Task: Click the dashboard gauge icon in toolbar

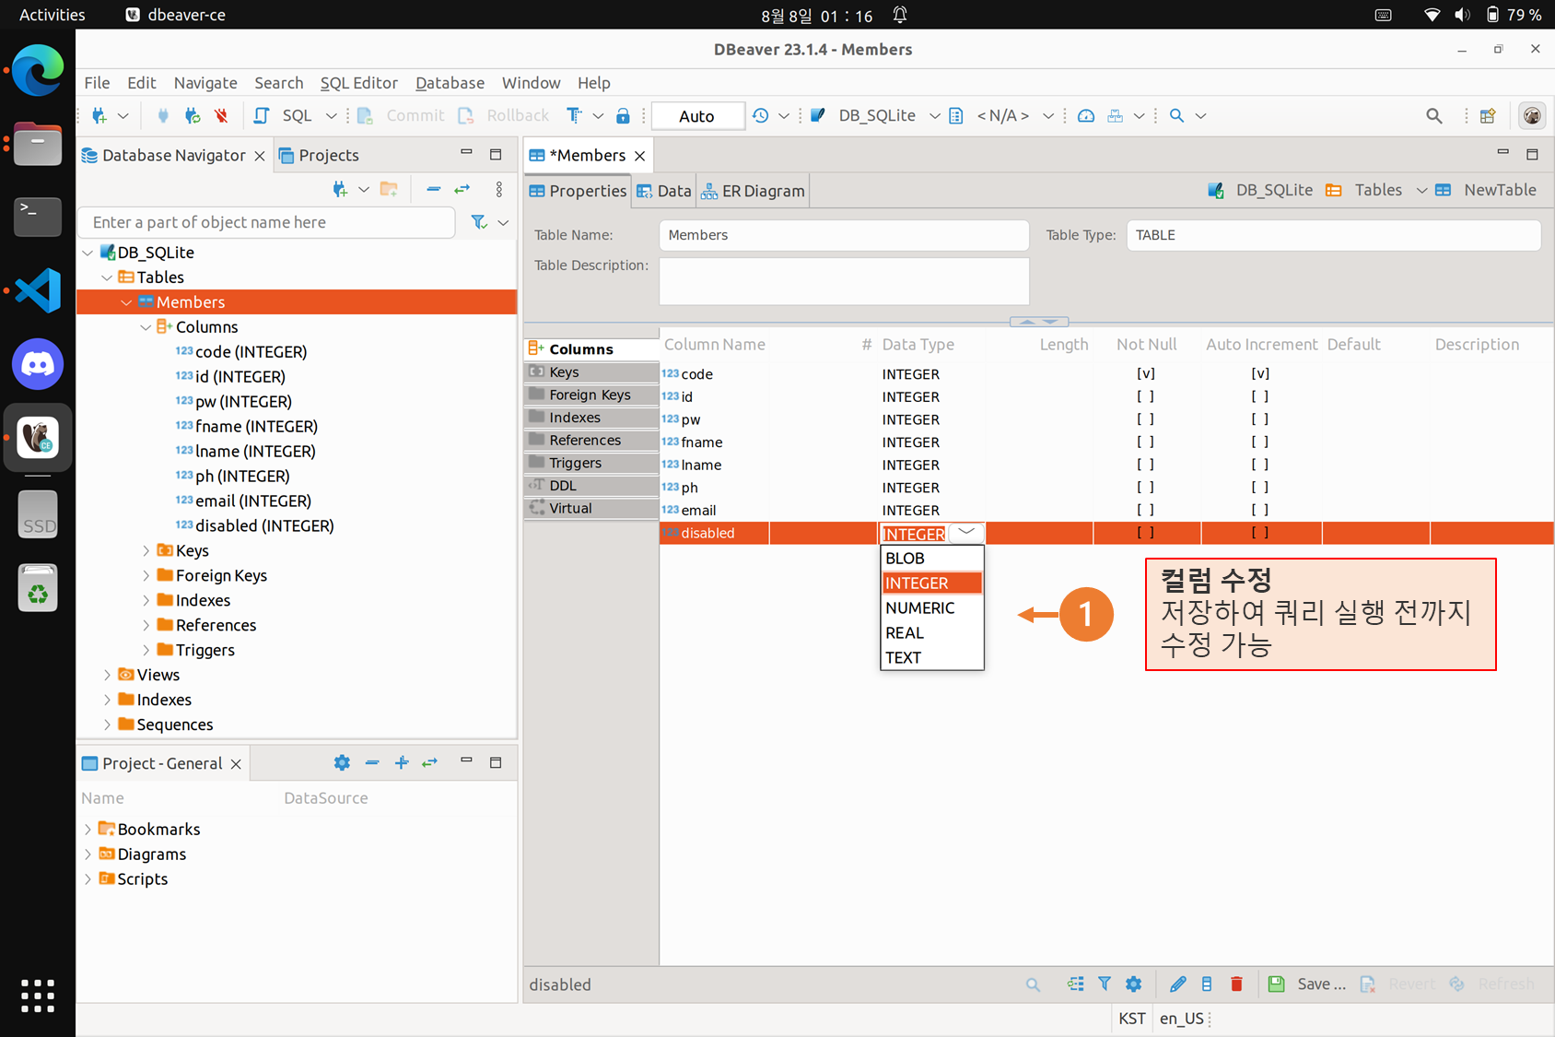Action: [x=1086, y=115]
